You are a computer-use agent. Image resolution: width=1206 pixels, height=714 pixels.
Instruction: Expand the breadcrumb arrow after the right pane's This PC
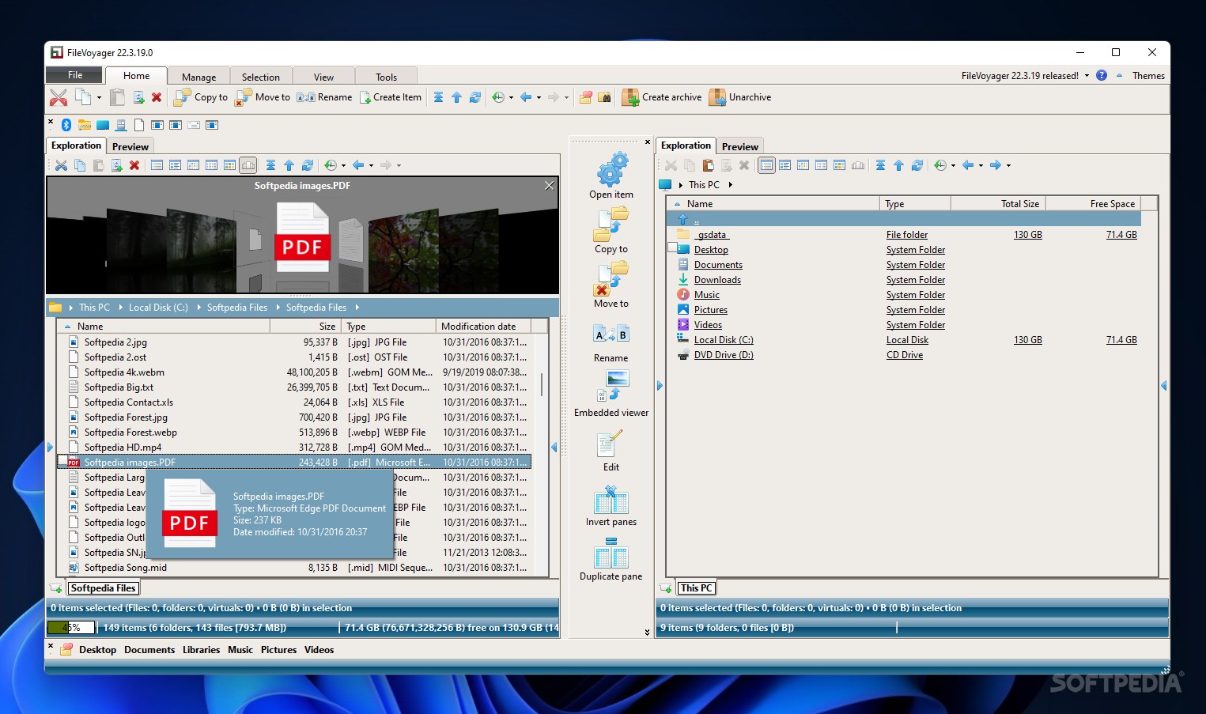[x=730, y=184]
